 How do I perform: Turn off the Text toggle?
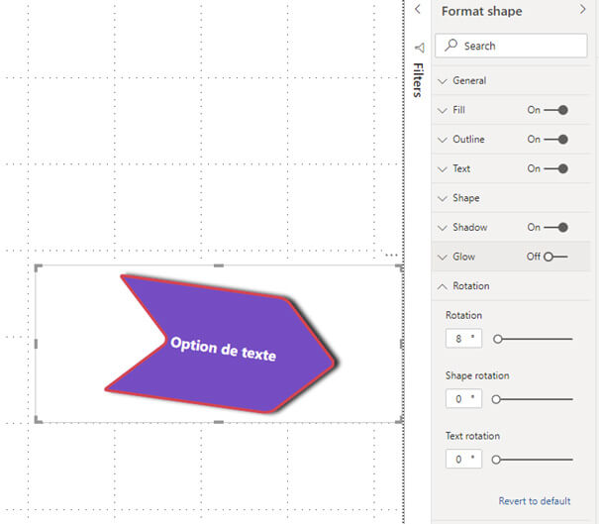pyautogui.click(x=555, y=168)
